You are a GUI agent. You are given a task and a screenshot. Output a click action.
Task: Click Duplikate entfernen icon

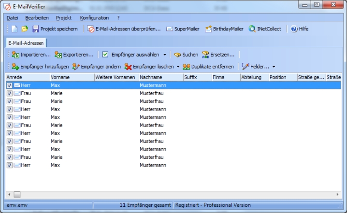[x=186, y=66]
